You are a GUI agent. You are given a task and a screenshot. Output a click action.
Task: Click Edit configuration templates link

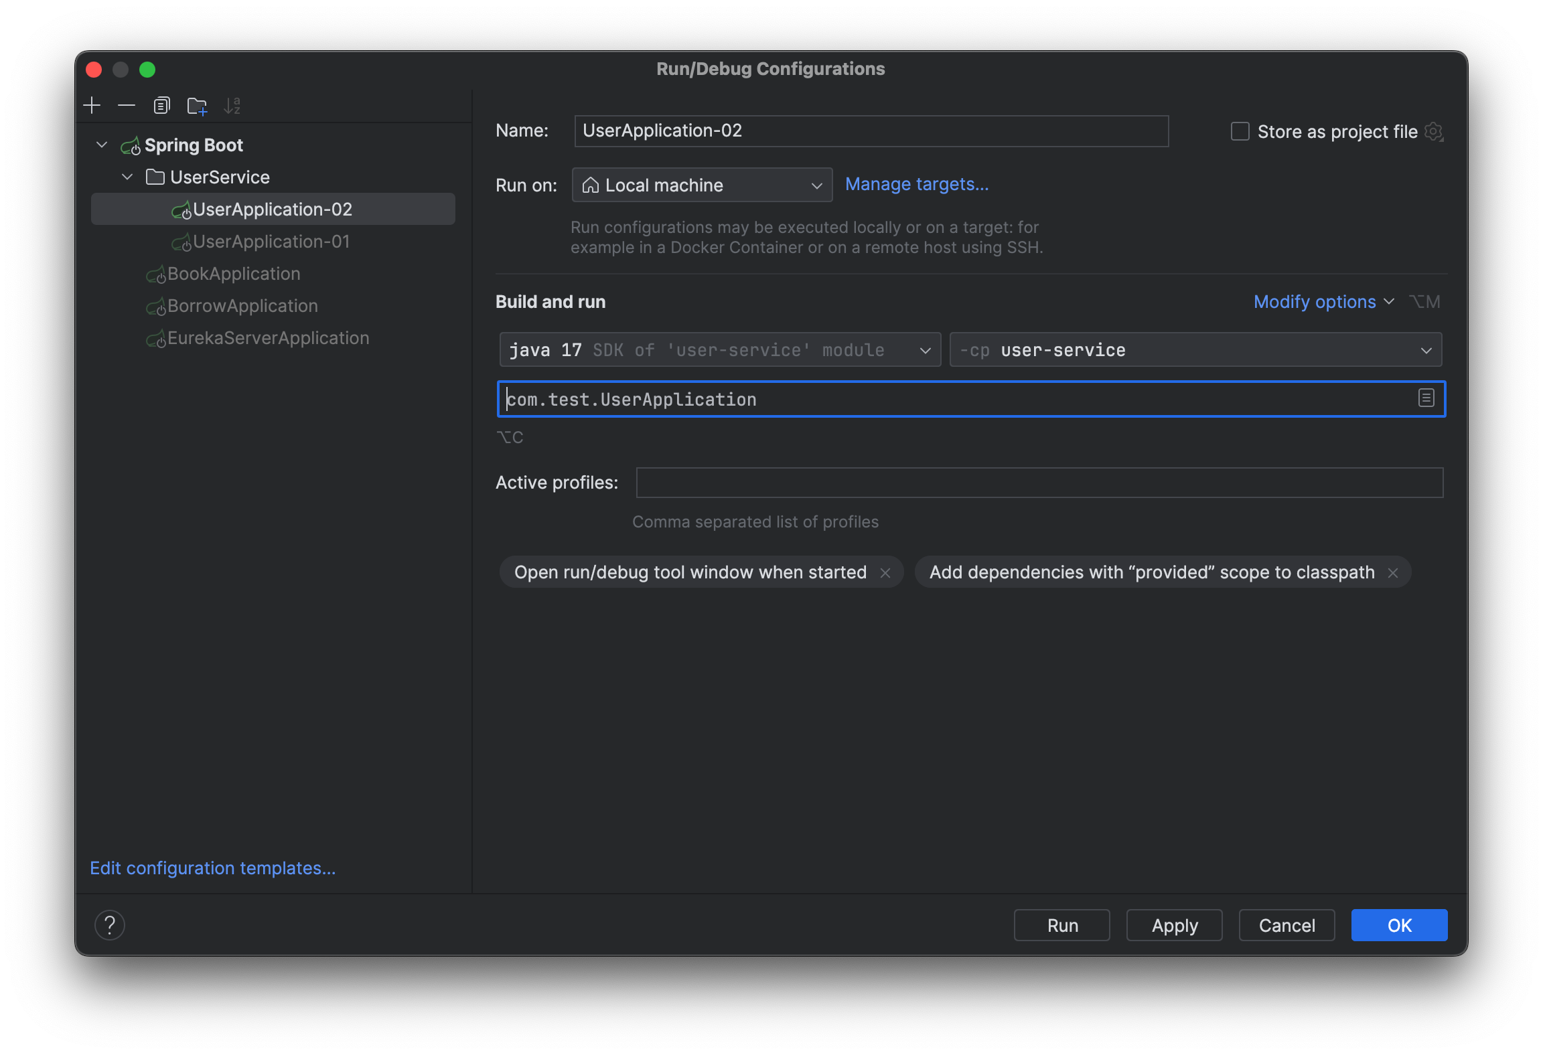[x=212, y=868]
